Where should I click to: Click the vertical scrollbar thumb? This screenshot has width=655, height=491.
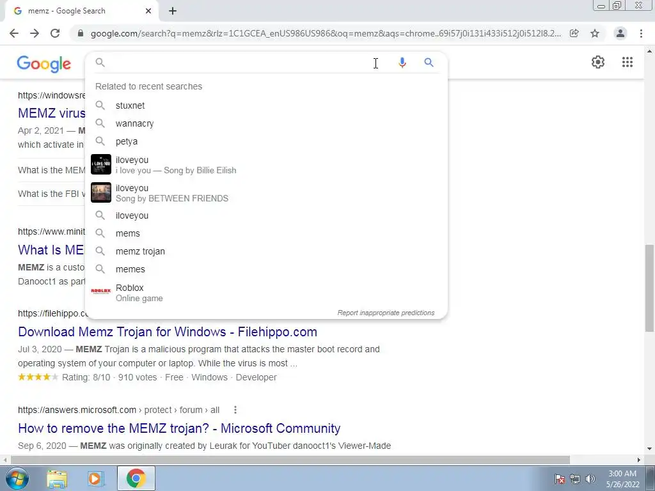(649, 288)
